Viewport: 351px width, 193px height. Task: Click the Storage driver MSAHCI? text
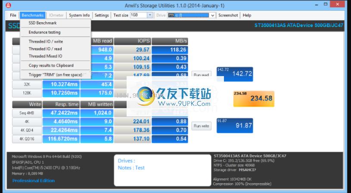(235, 170)
